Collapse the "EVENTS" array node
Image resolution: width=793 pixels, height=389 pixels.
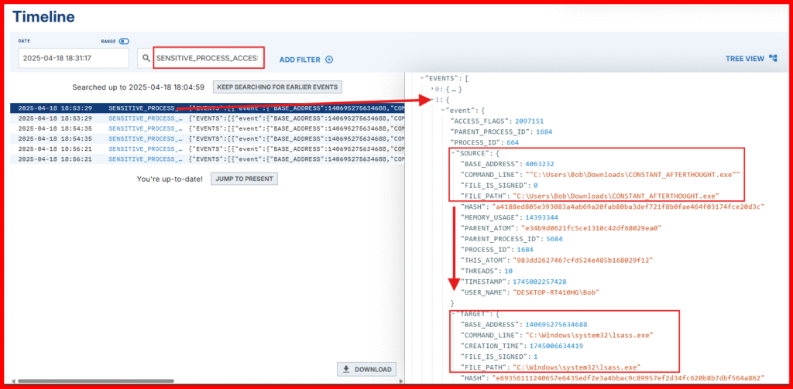pyautogui.click(x=421, y=78)
